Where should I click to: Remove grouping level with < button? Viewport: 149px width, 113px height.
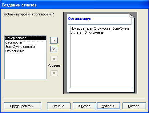[x=54, y=49]
